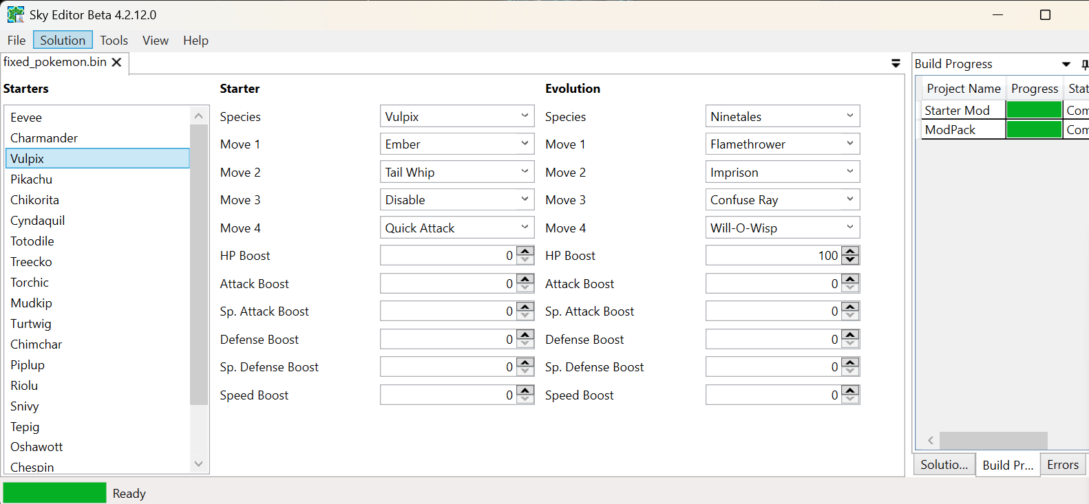Viewport: 1089px width, 504px height.
Task: Click the document list dropdown icon
Action: (x=896, y=63)
